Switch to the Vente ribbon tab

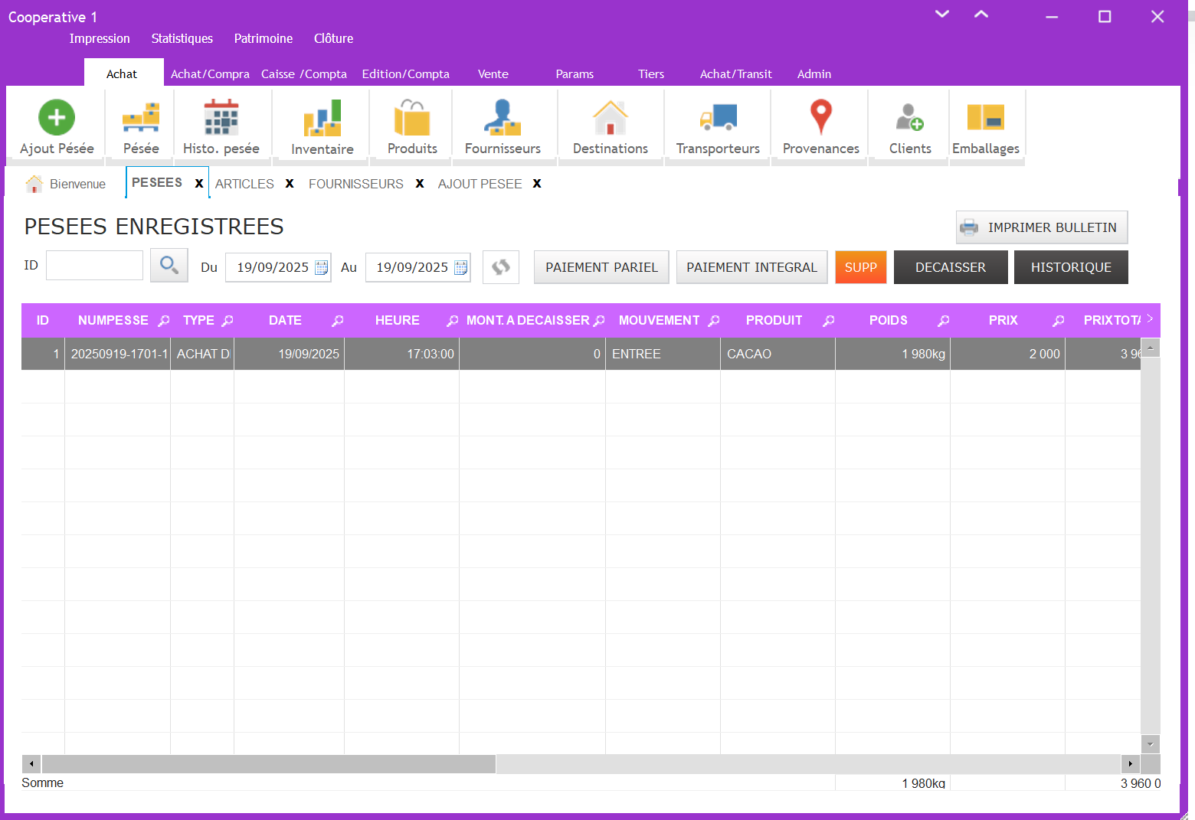tap(493, 74)
